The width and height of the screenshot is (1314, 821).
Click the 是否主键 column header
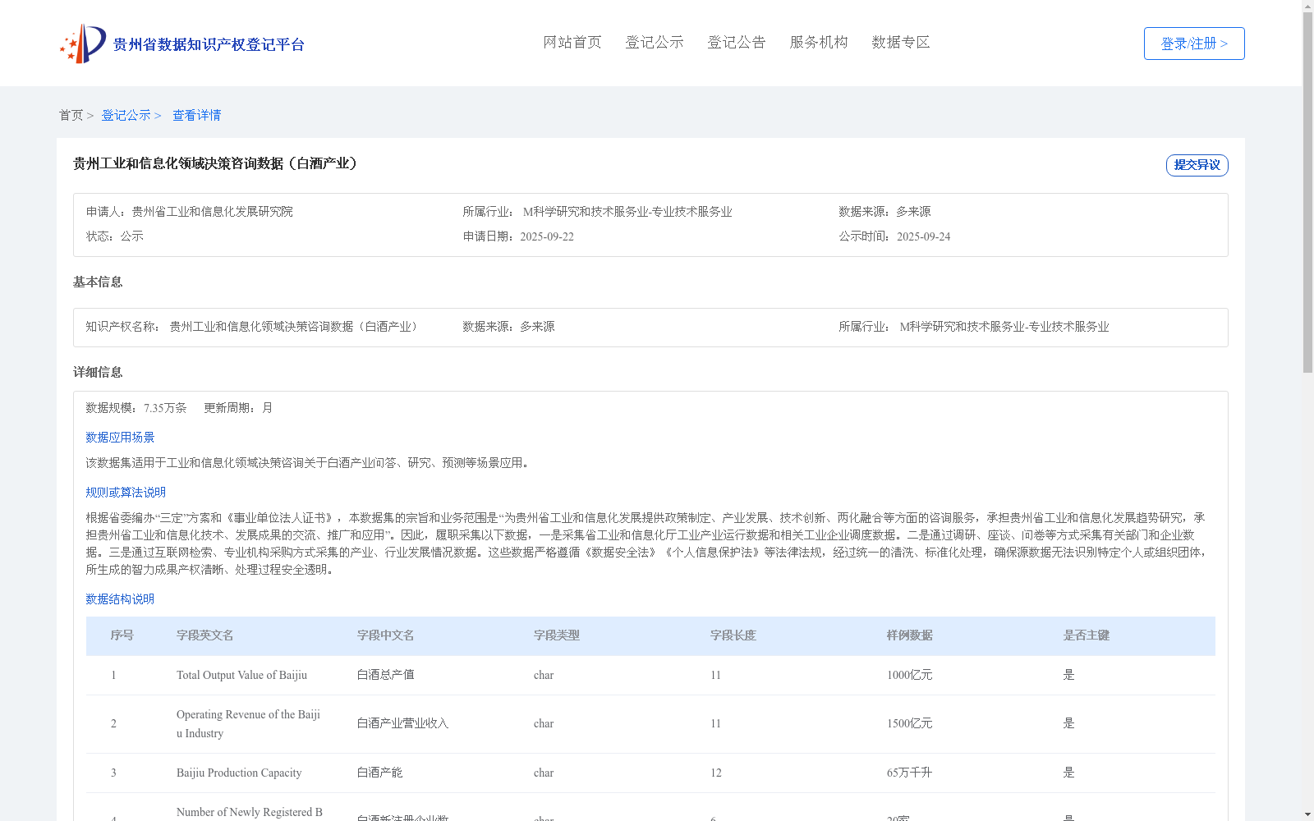tap(1087, 635)
